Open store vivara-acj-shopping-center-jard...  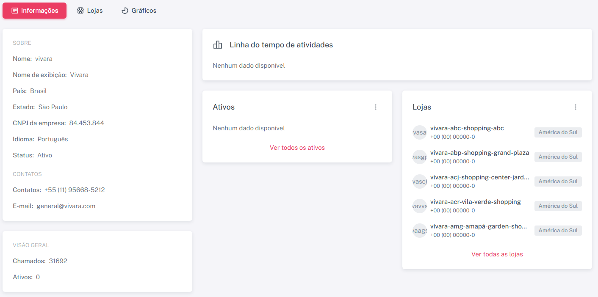tap(480, 177)
